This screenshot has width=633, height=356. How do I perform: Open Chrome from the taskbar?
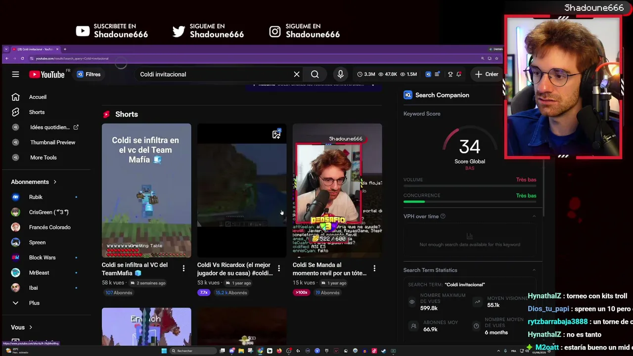click(x=260, y=351)
